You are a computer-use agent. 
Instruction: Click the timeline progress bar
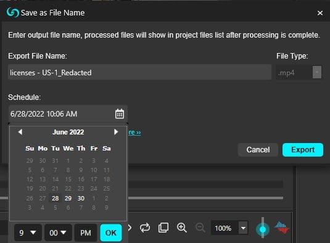(205, 198)
